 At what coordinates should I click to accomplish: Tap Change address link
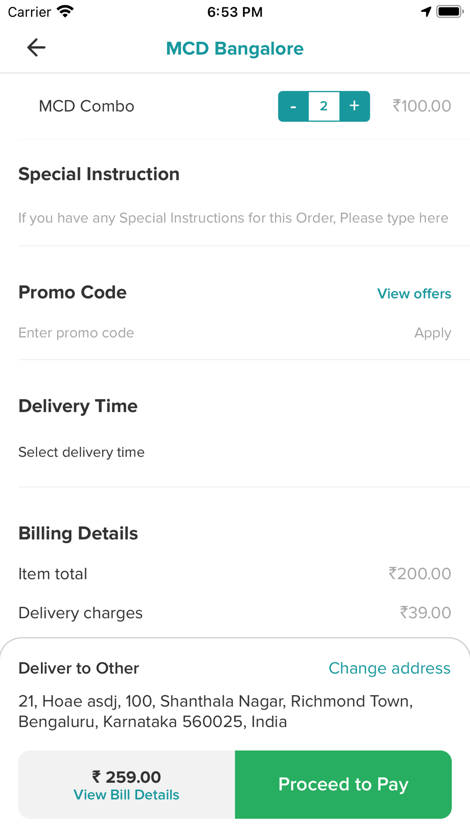(389, 668)
